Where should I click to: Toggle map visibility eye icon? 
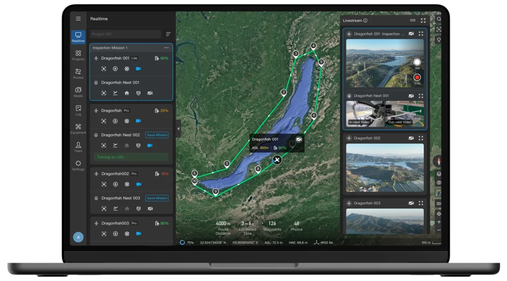click(x=439, y=183)
